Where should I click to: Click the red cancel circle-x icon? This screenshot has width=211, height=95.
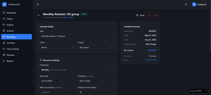coord(150,15)
